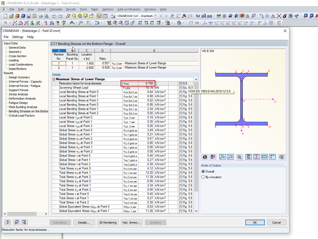Select Cross-Section in the navigator tree
The height and width of the screenshot is (239, 318).
pyautogui.click(x=18, y=56)
